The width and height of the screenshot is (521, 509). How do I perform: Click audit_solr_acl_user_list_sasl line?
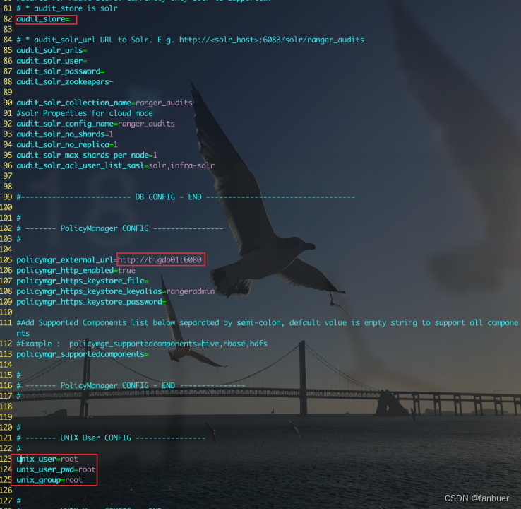click(115, 165)
